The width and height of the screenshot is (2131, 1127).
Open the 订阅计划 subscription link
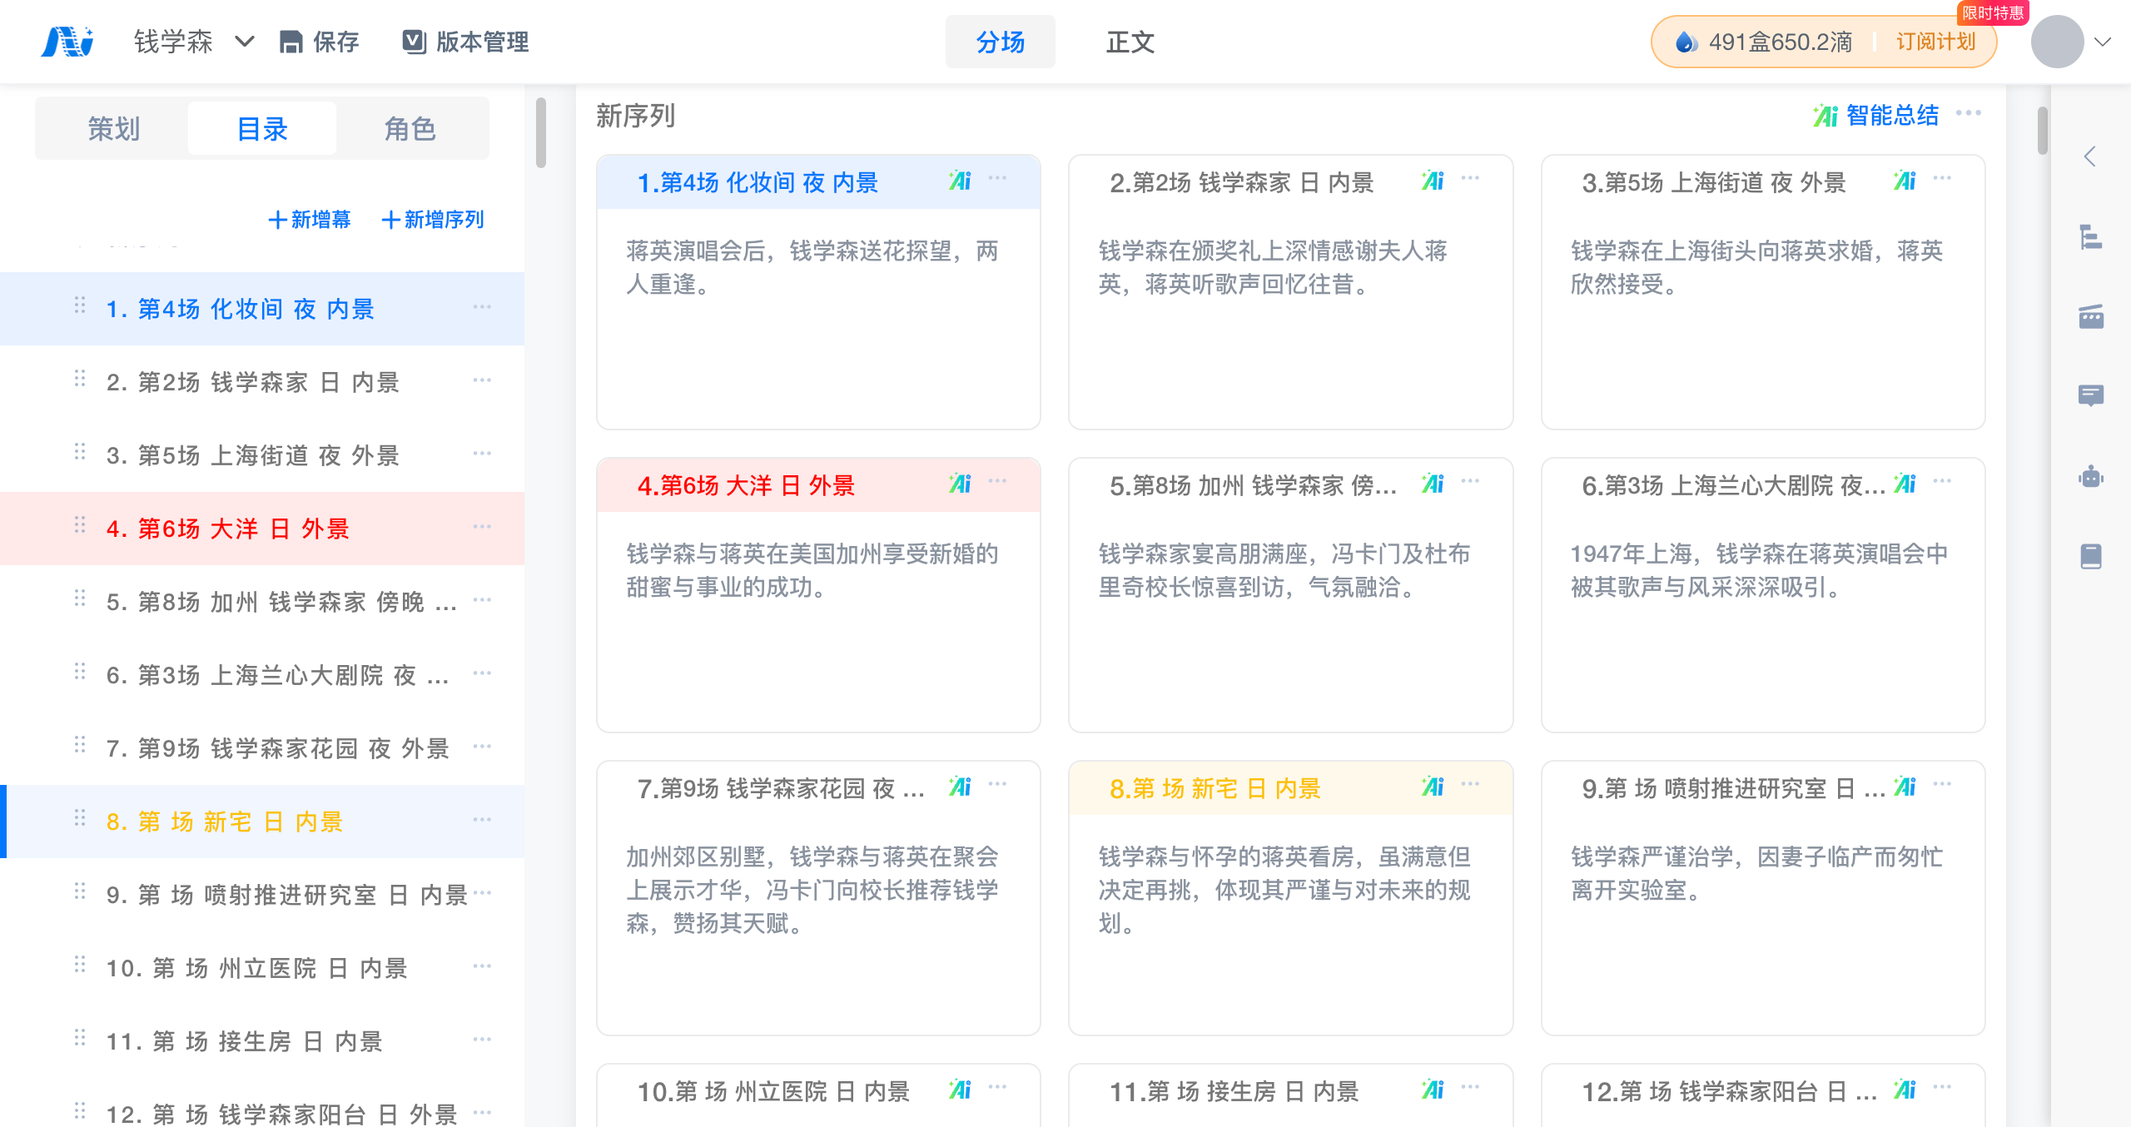[1935, 42]
